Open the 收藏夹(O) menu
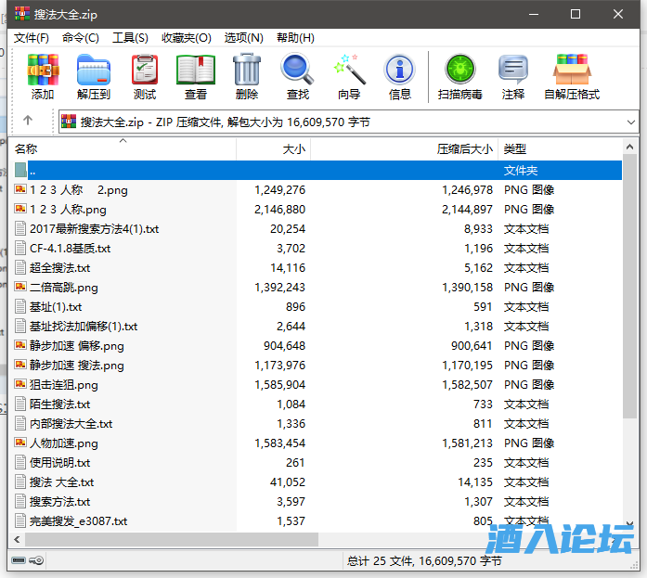647x578 pixels. coord(186,38)
